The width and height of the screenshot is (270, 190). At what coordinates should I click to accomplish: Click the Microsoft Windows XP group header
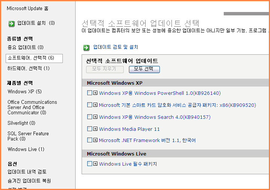click(x=176, y=83)
